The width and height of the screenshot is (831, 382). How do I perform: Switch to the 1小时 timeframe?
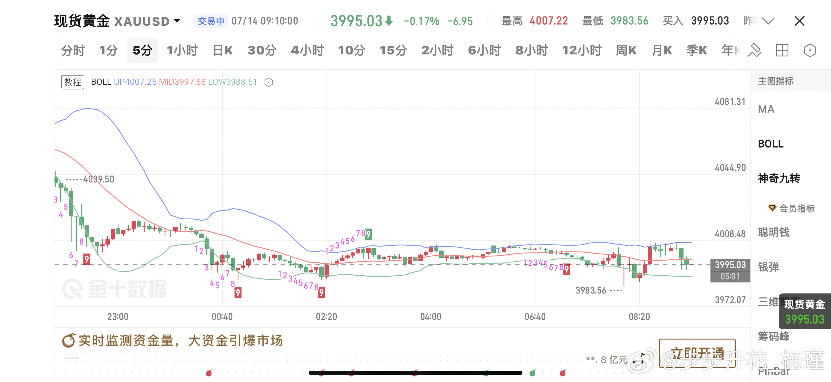182,50
